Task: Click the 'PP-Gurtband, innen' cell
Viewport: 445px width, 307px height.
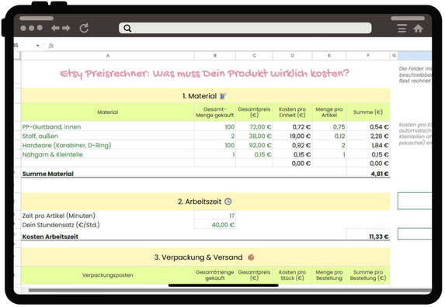Action: pyautogui.click(x=107, y=127)
